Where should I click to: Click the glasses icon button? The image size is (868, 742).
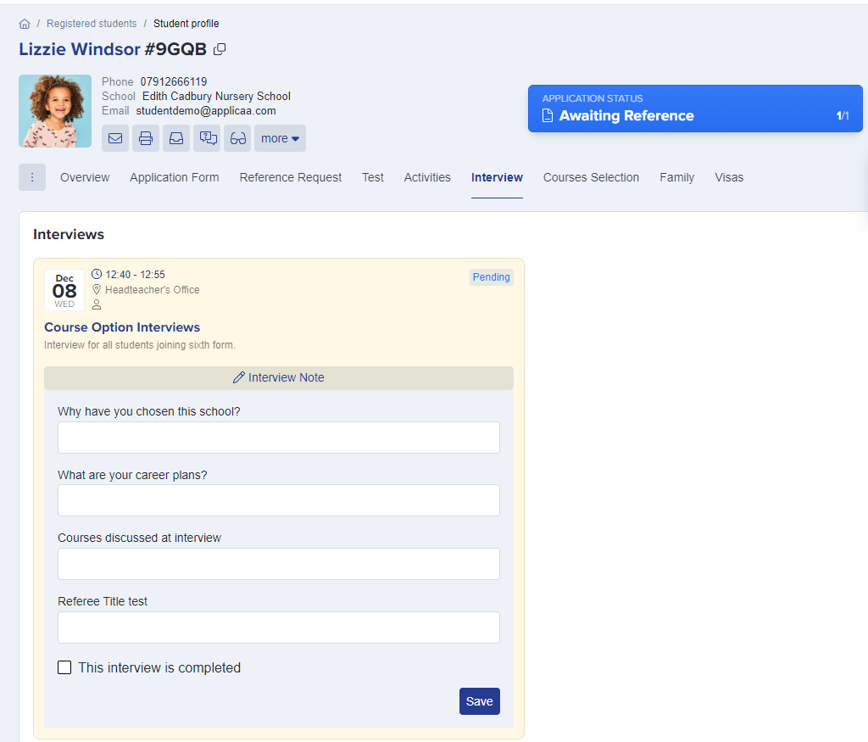pos(237,138)
